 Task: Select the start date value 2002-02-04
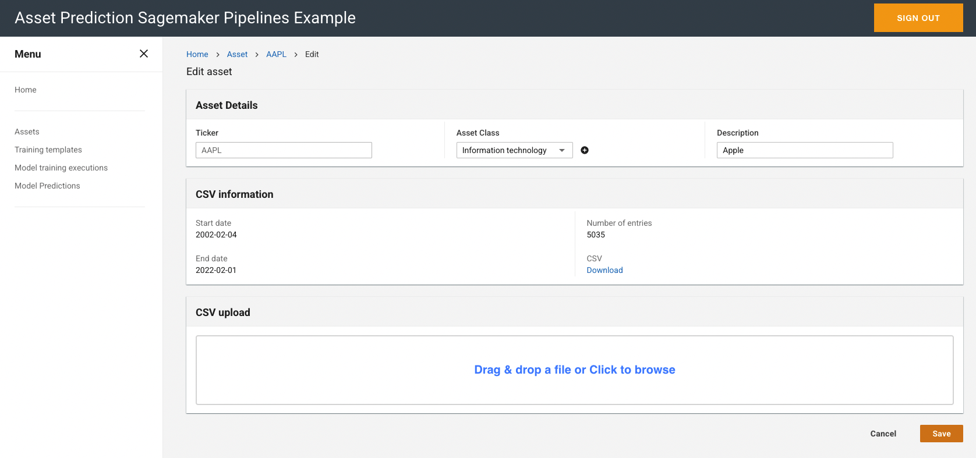pos(216,235)
